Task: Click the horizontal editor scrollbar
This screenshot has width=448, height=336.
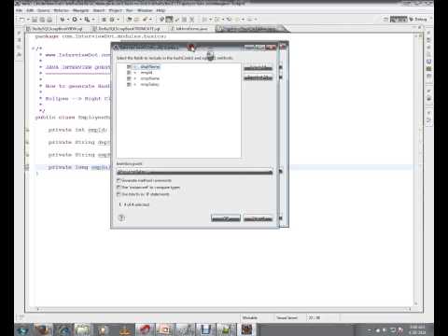Action: pyautogui.click(x=224, y=309)
